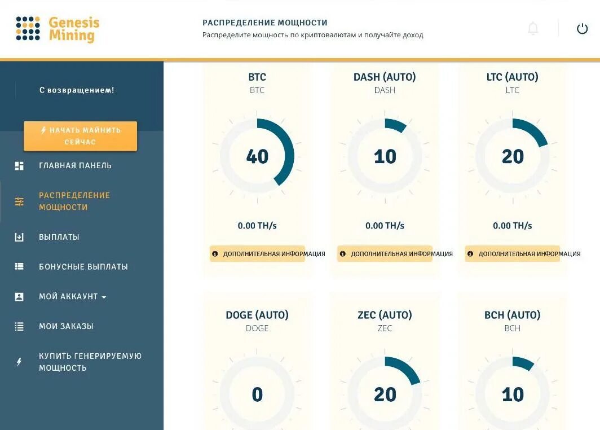
Task: Click the power logout icon
Action: tap(582, 28)
